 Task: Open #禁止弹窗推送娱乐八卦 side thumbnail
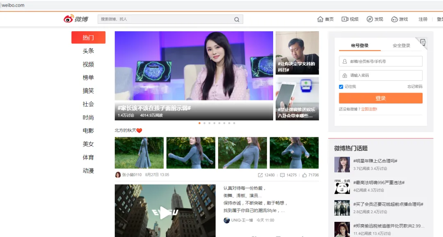pos(297,99)
